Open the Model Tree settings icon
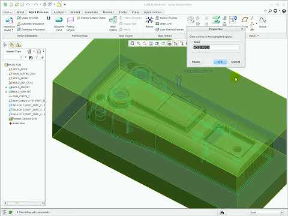Viewport: 288px width, 216px height. click(29, 52)
